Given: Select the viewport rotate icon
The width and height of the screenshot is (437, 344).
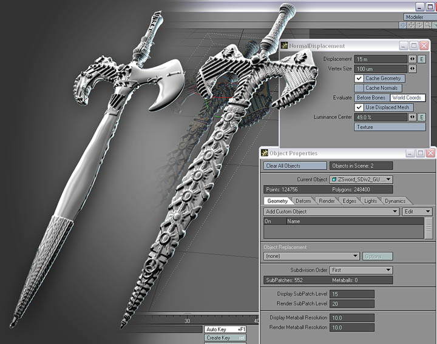Looking at the screenshot, I should (419, 25).
